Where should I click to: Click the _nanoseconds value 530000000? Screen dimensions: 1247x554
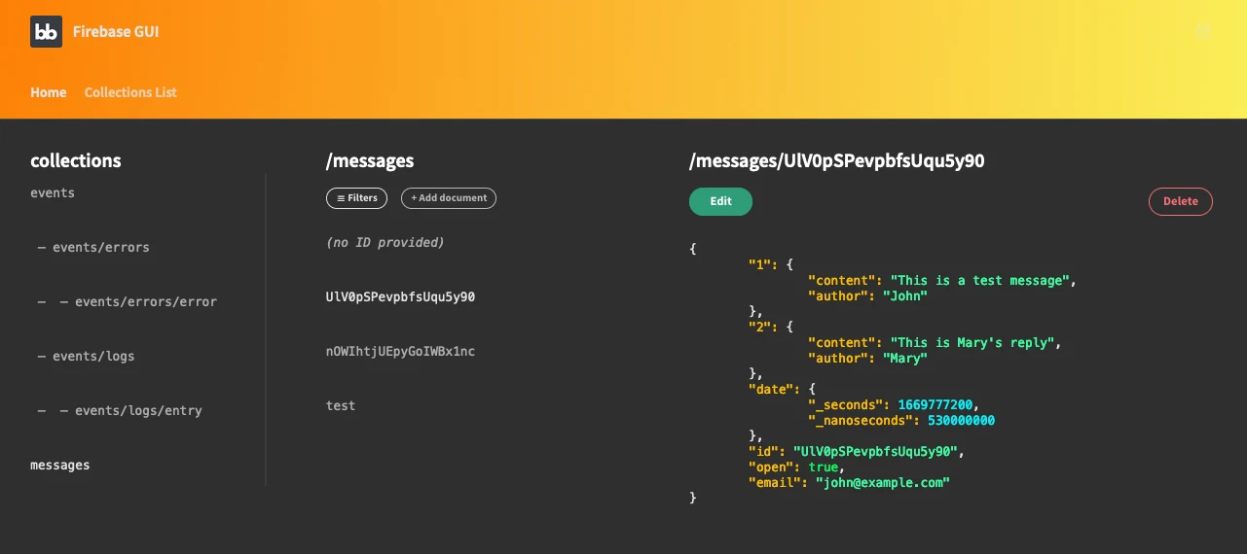(x=961, y=420)
